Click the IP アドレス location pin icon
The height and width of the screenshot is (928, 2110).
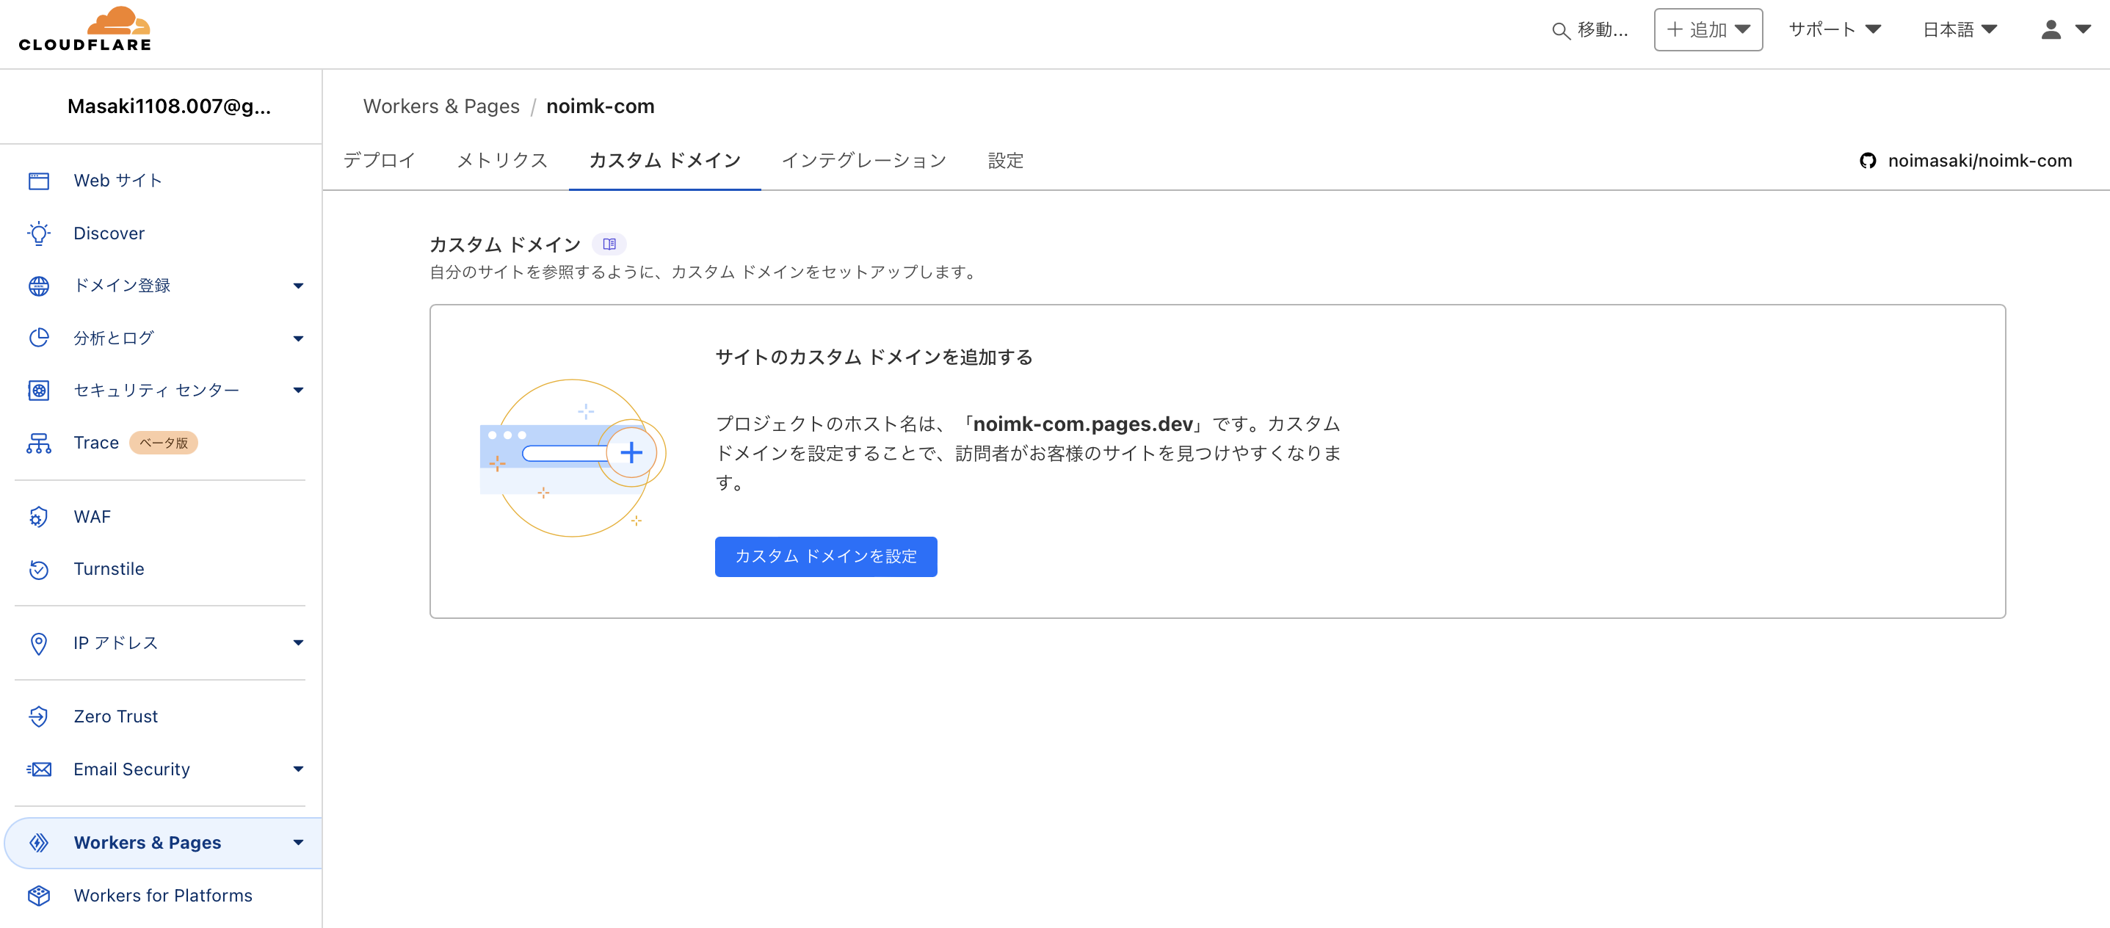click(38, 643)
